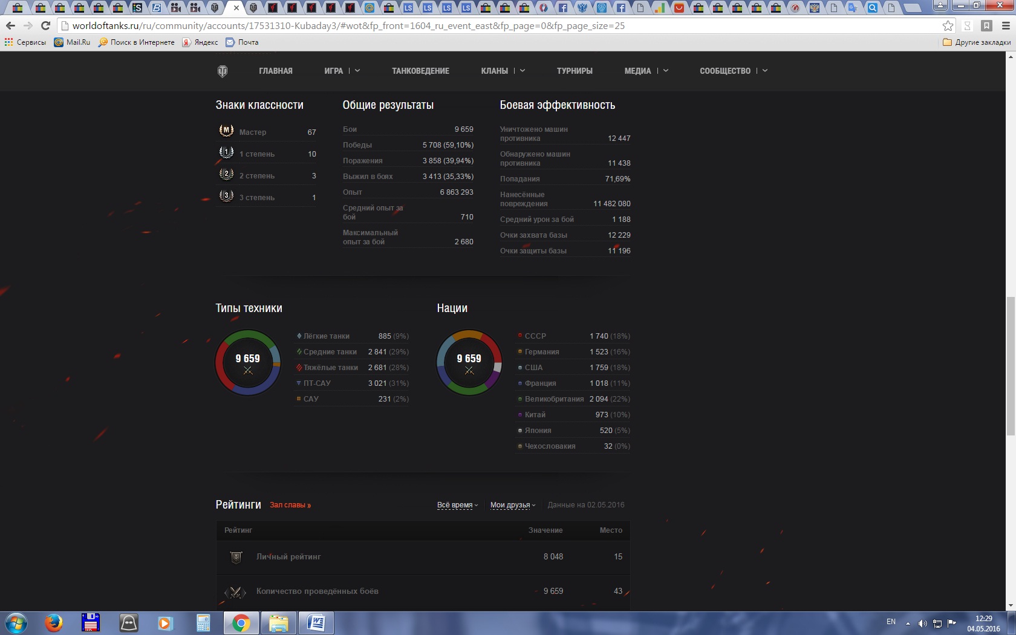Switch input language via the EN indicator
1016x635 pixels.
891,622
